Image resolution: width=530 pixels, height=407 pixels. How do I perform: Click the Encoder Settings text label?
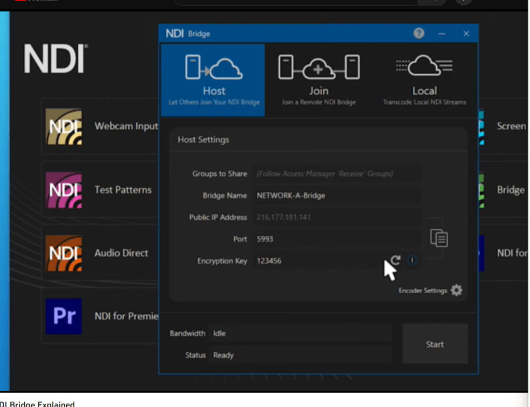(423, 291)
